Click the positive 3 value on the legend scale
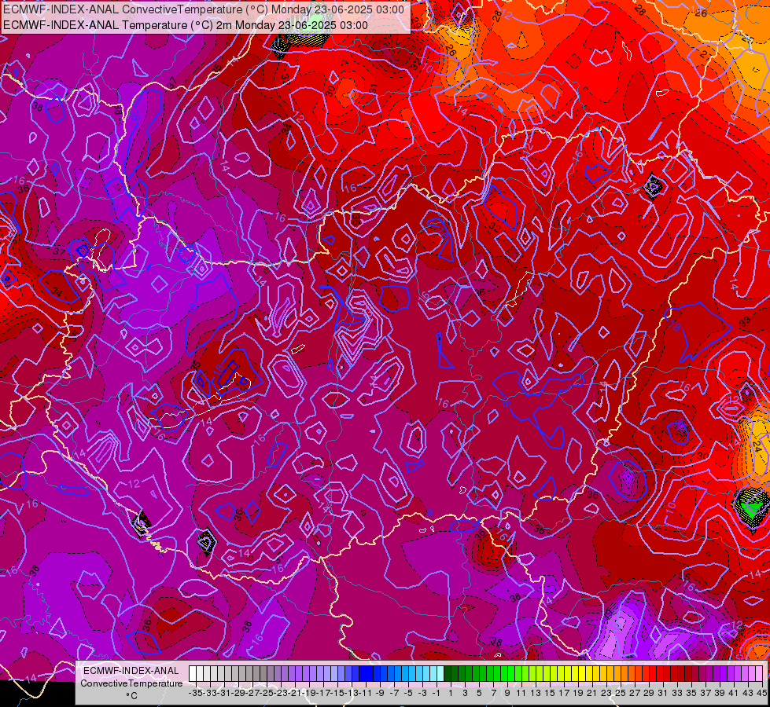 465,693
